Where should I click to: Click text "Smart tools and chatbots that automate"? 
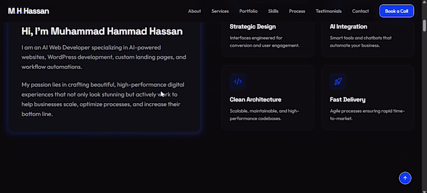click(x=361, y=42)
